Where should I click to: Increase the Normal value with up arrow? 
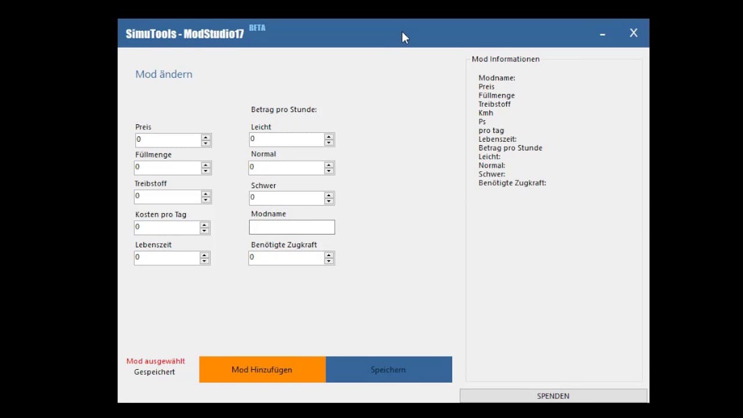pos(329,165)
